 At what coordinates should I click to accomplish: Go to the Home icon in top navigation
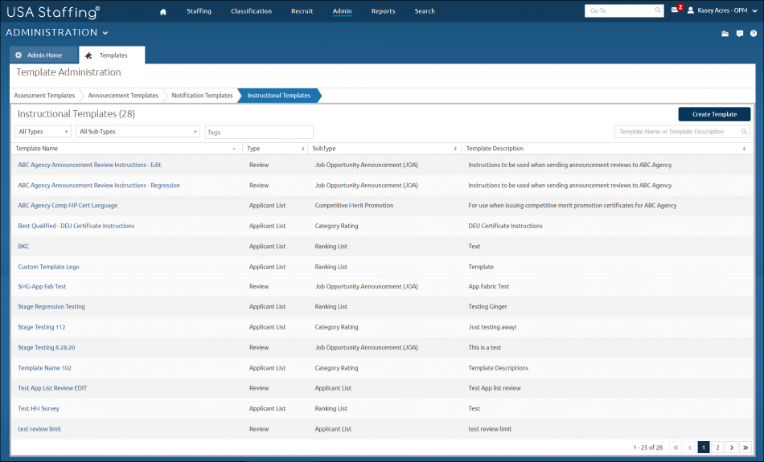point(162,12)
